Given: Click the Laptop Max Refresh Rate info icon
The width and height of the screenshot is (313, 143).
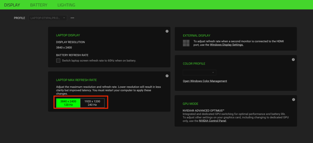Looking at the screenshot, I should (x=167, y=76).
